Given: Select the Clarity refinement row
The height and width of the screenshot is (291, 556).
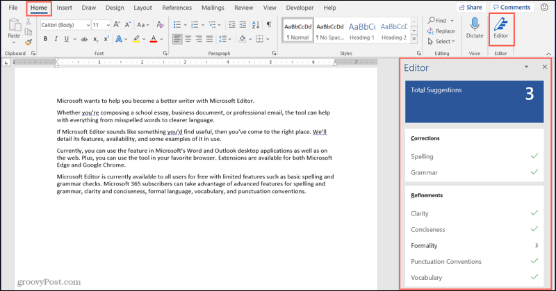Looking at the screenshot, I should coord(474,213).
